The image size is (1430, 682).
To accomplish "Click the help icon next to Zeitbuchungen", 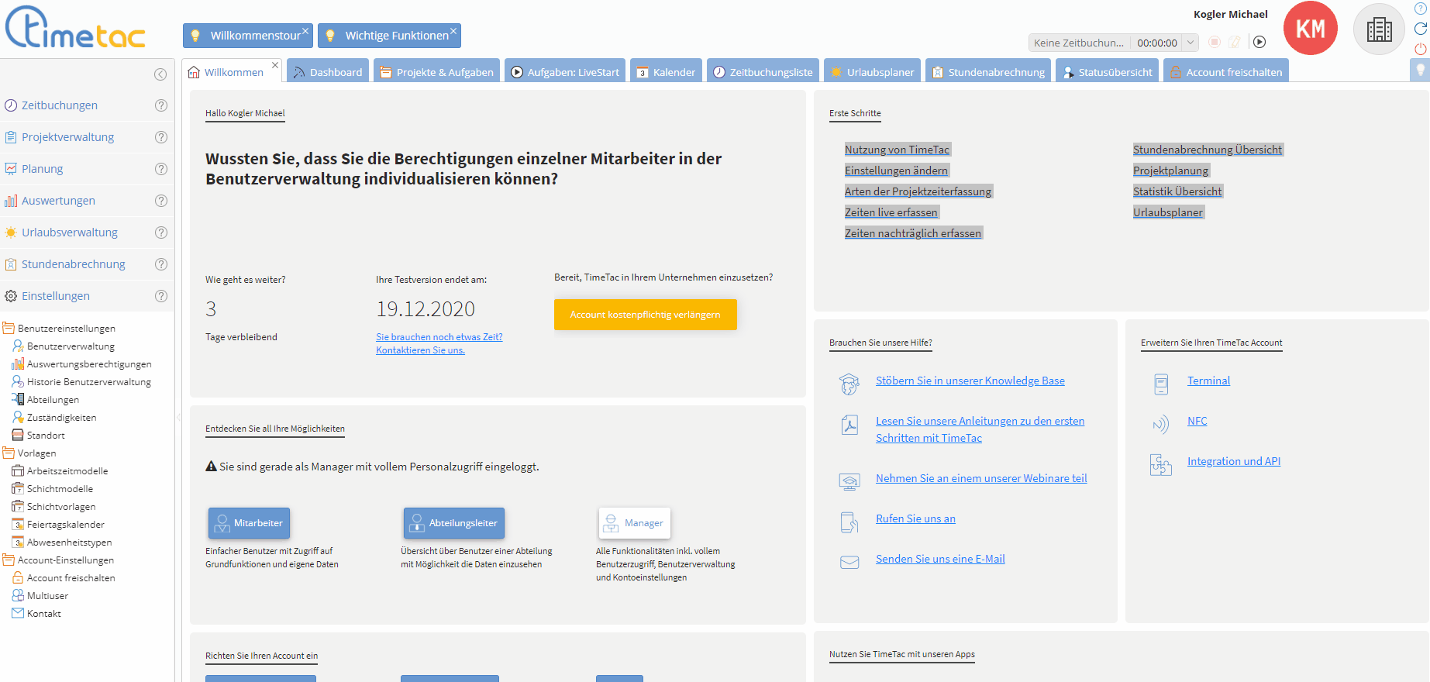I will click(161, 105).
